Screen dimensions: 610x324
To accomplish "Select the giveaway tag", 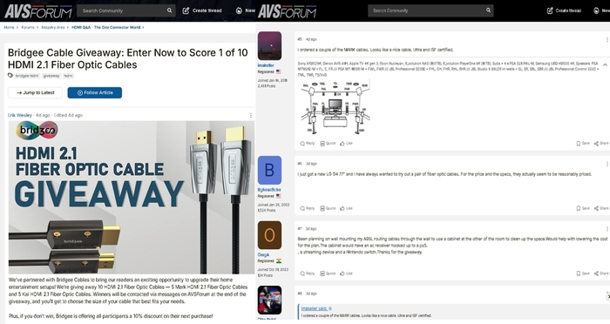I will (x=51, y=76).
